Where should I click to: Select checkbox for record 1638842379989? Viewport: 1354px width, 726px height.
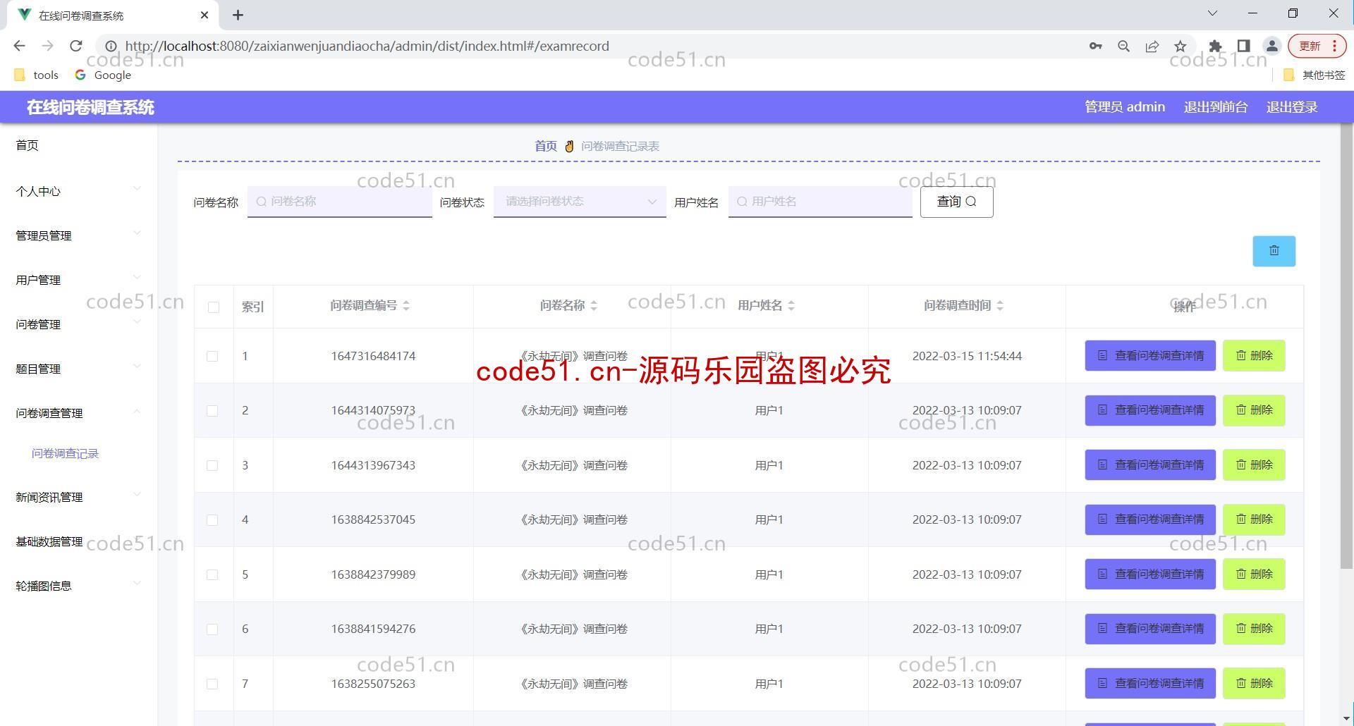(x=212, y=574)
